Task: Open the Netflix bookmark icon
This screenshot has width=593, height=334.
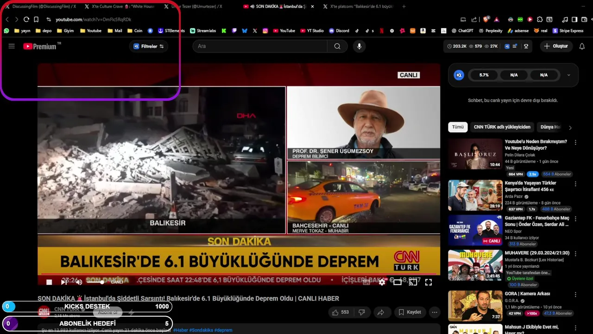Action: 382,31
